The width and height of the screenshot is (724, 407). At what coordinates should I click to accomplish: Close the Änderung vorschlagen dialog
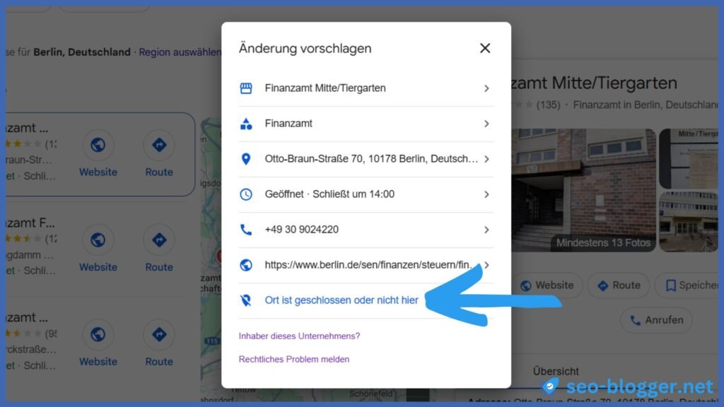[485, 48]
